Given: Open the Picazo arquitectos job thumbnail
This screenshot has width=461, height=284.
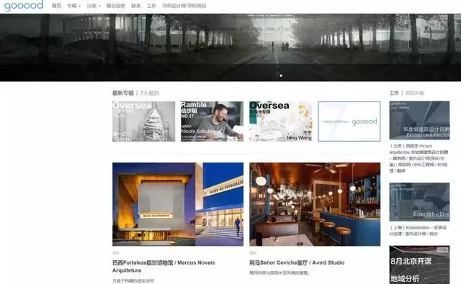Looking at the screenshot, I should [419, 120].
